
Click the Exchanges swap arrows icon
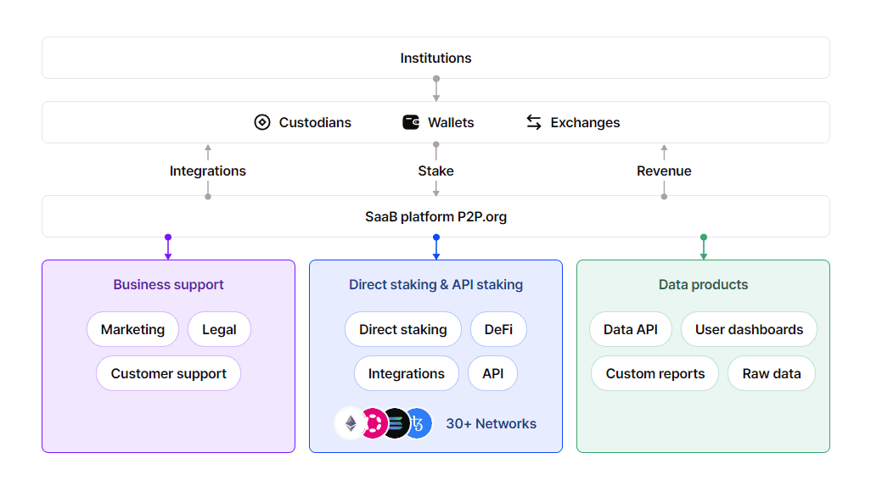click(x=534, y=122)
